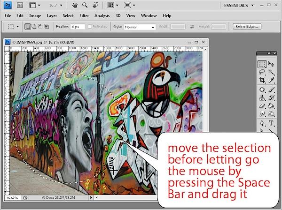
Task: Open status bar Doc info arrow menu
Action: coord(91,198)
